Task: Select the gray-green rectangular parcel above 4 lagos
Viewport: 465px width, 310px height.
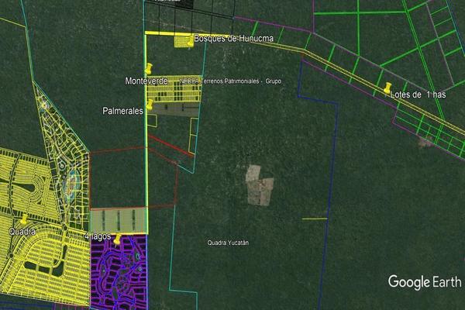Action: tap(118, 219)
